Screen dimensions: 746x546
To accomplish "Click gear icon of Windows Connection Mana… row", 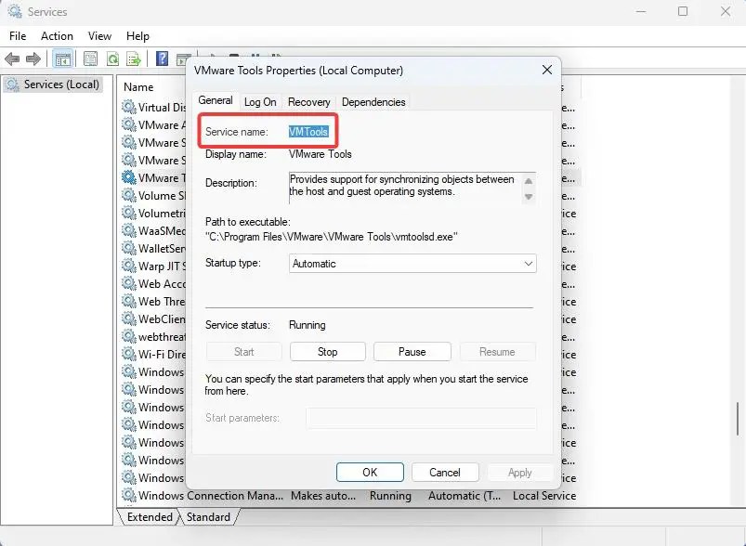I will pyautogui.click(x=129, y=495).
